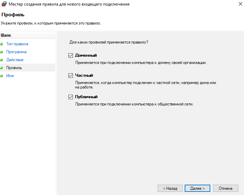Uncheck the Частный profile checkbox
This screenshot has width=244, height=195.
click(71, 75)
